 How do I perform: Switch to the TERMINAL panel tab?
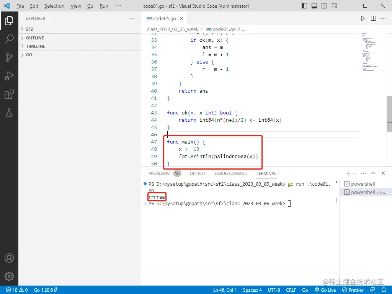tap(266, 173)
